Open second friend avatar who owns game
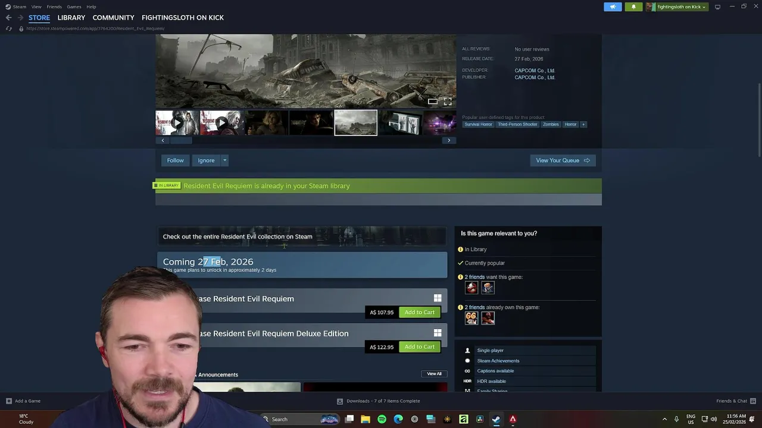 (488, 318)
